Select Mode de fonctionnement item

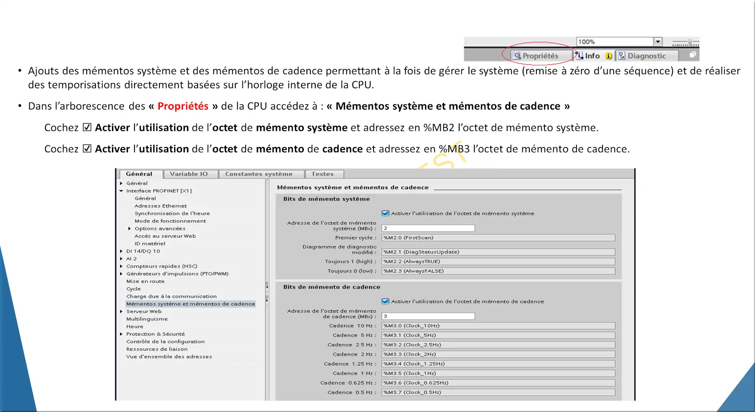pyautogui.click(x=171, y=221)
